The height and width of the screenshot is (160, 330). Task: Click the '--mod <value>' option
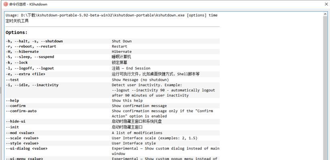20,133
